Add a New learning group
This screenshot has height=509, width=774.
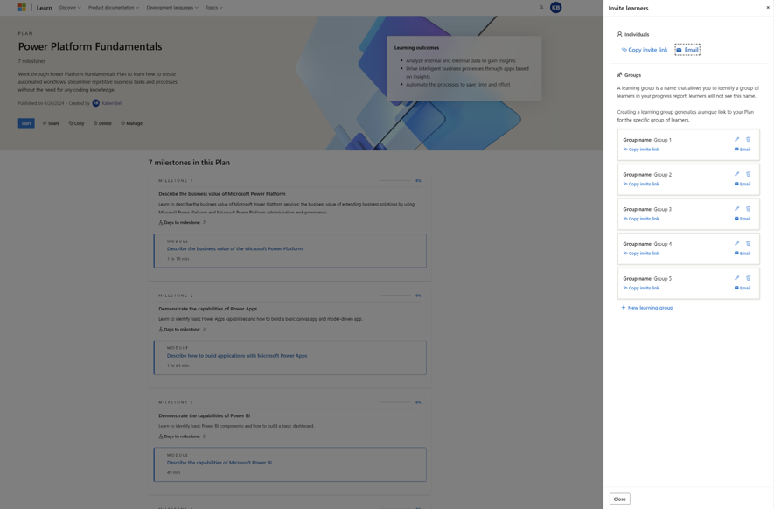point(647,306)
